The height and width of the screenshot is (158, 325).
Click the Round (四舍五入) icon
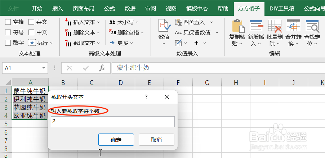178,22
